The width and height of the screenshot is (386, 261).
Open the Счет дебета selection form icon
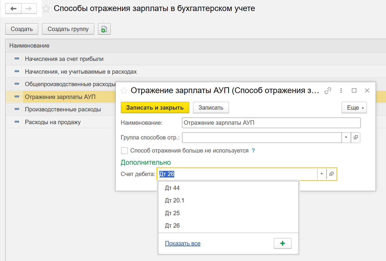332,174
